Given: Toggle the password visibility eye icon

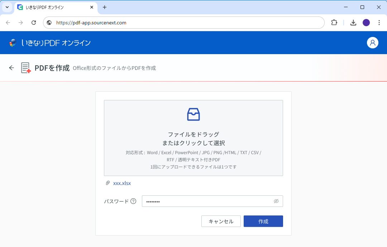Looking at the screenshot, I should pos(276,201).
